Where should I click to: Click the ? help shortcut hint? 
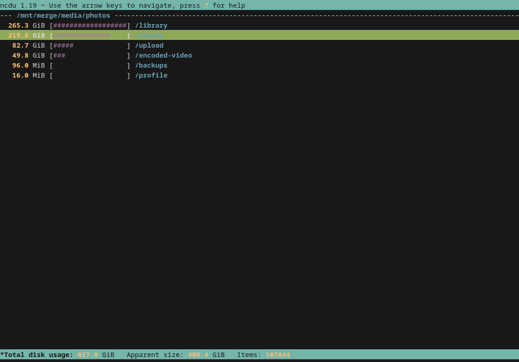[x=206, y=5]
